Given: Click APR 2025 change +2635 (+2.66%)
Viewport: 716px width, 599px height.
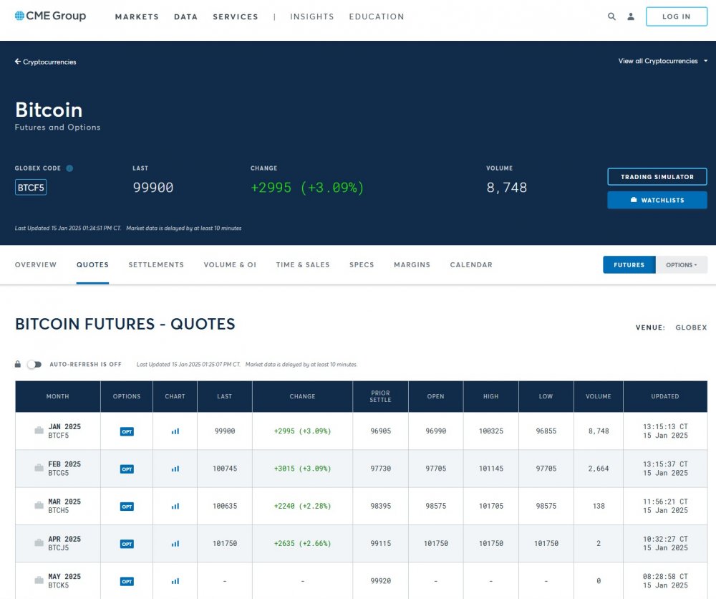Looking at the screenshot, I should (302, 543).
